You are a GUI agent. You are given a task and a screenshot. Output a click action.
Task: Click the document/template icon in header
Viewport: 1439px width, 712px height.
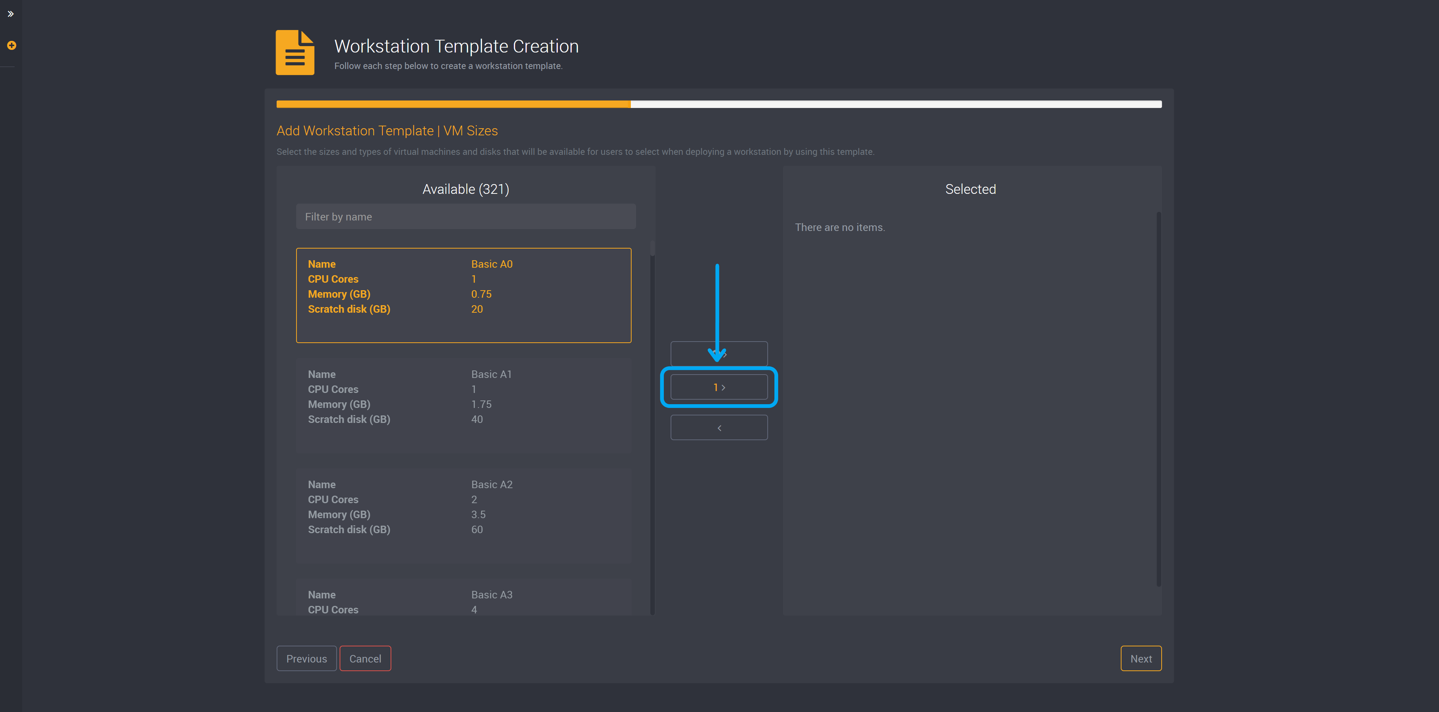[x=295, y=51]
